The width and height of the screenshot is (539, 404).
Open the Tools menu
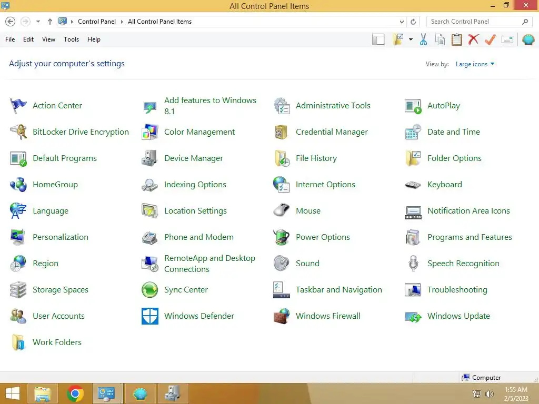click(71, 39)
